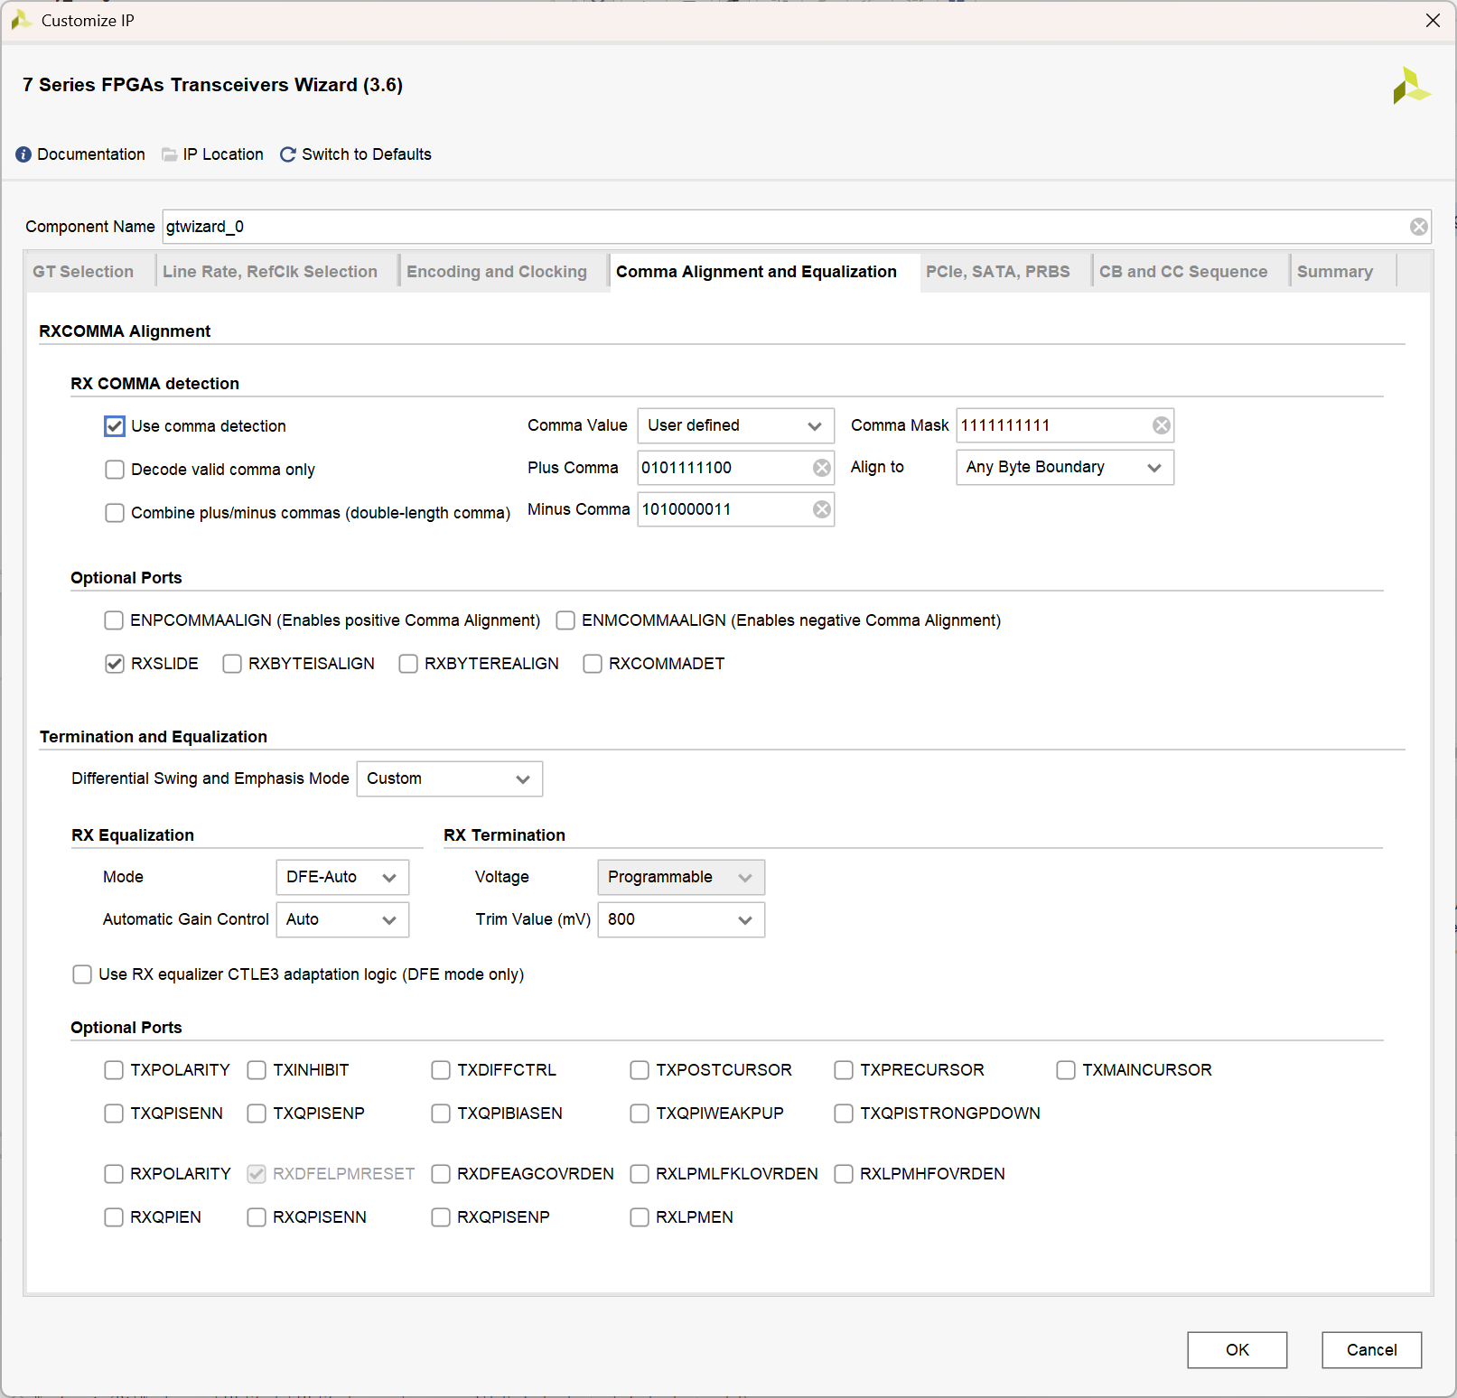Check the TXQPIBIASEN port
This screenshot has width=1457, height=1398.
(441, 1114)
